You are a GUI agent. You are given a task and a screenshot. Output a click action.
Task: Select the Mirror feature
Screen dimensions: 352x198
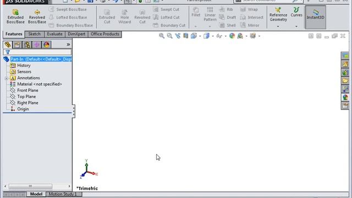pos(250,25)
